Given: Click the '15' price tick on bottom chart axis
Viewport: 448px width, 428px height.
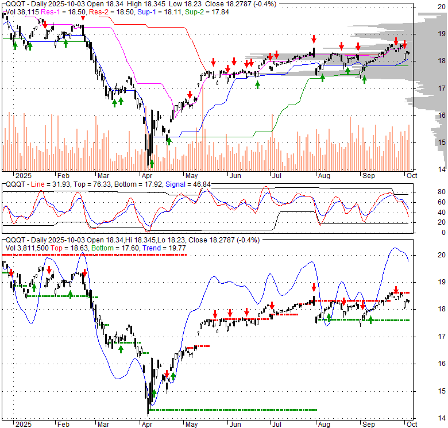Looking at the screenshot, I should 442,391.
